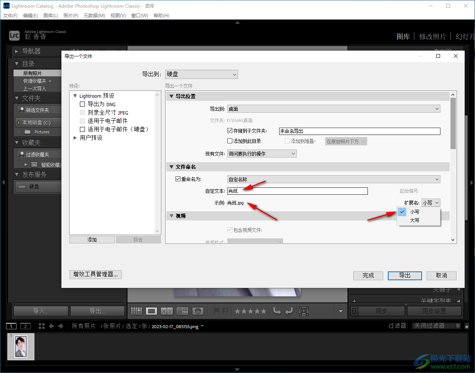Open the 元数据(M) menu
The image size is (475, 373).
94,16
